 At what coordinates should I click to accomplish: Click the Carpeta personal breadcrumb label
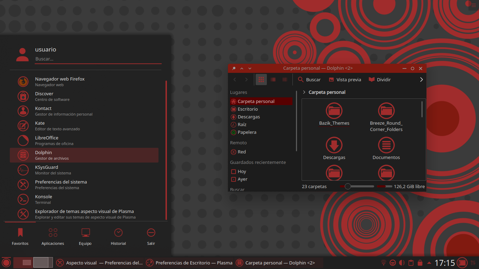coord(327,92)
